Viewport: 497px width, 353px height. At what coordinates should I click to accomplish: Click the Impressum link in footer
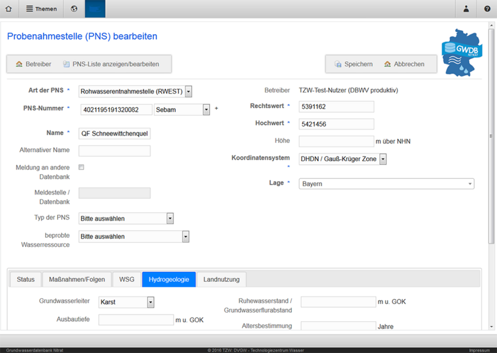(479, 350)
